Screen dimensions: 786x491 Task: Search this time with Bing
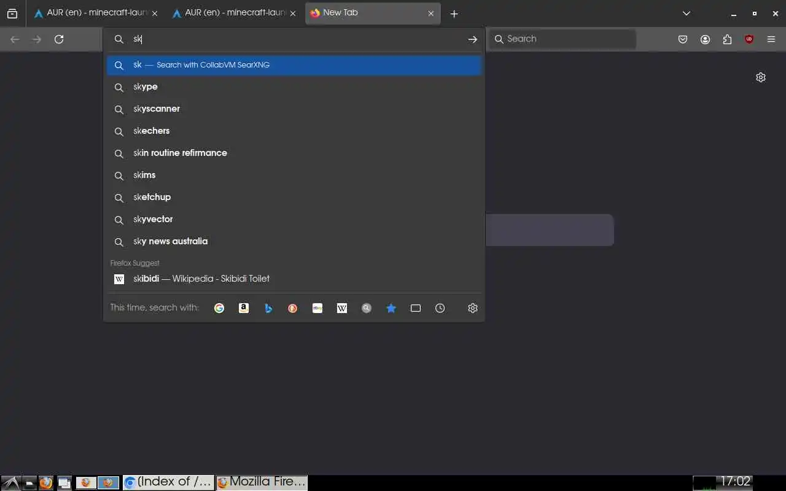(268, 308)
